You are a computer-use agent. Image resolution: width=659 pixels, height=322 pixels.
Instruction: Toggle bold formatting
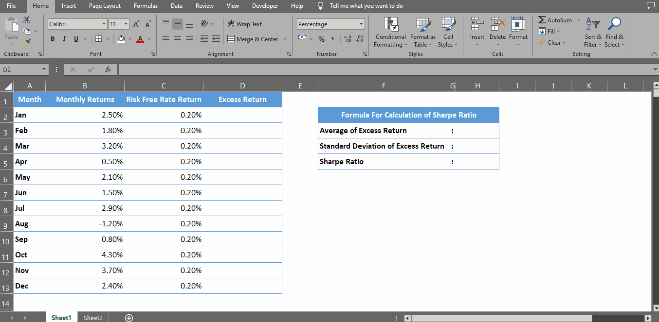pyautogui.click(x=53, y=39)
